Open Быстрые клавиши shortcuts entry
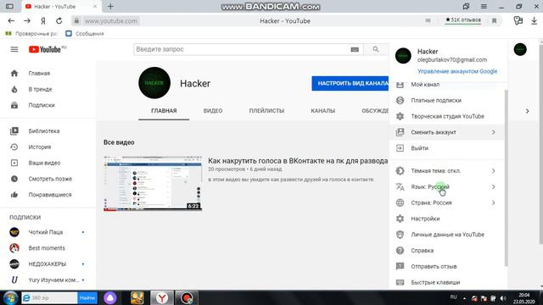Image resolution: width=543 pixels, height=305 pixels. tap(447, 282)
